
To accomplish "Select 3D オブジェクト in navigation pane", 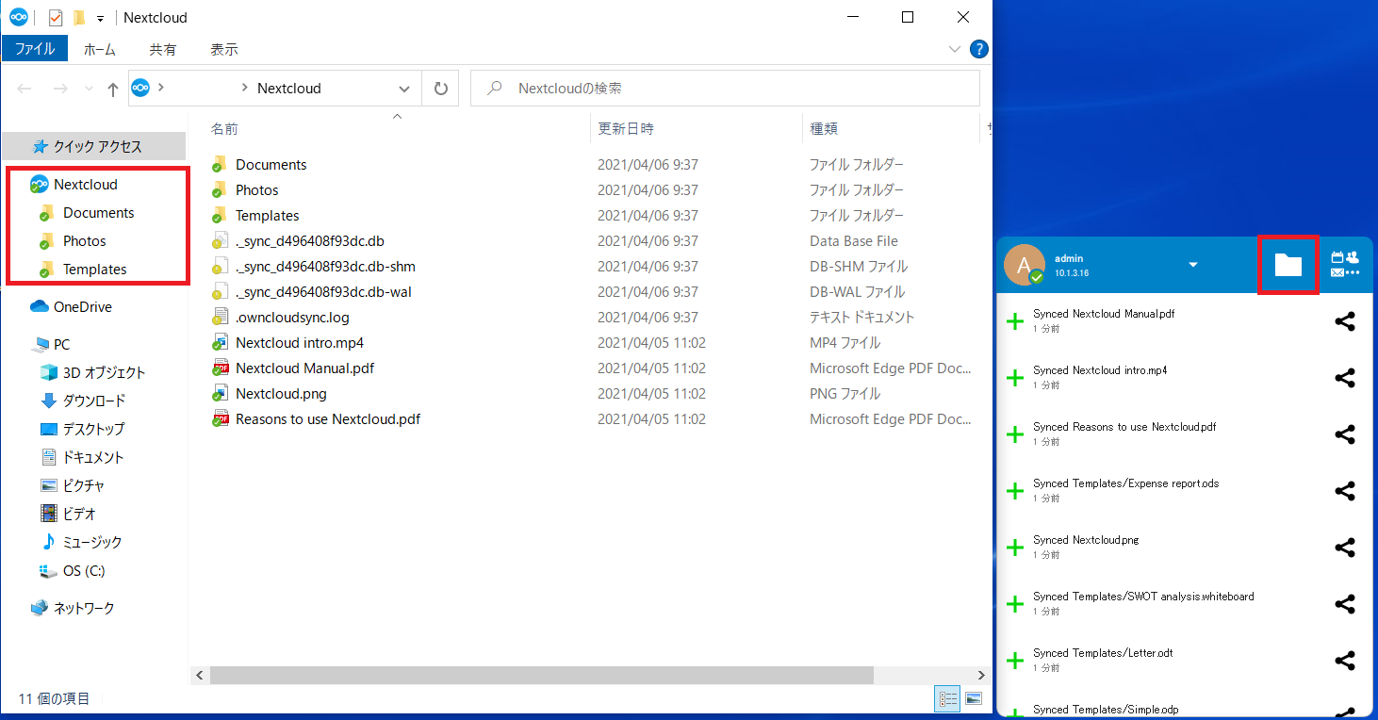I will point(104,373).
